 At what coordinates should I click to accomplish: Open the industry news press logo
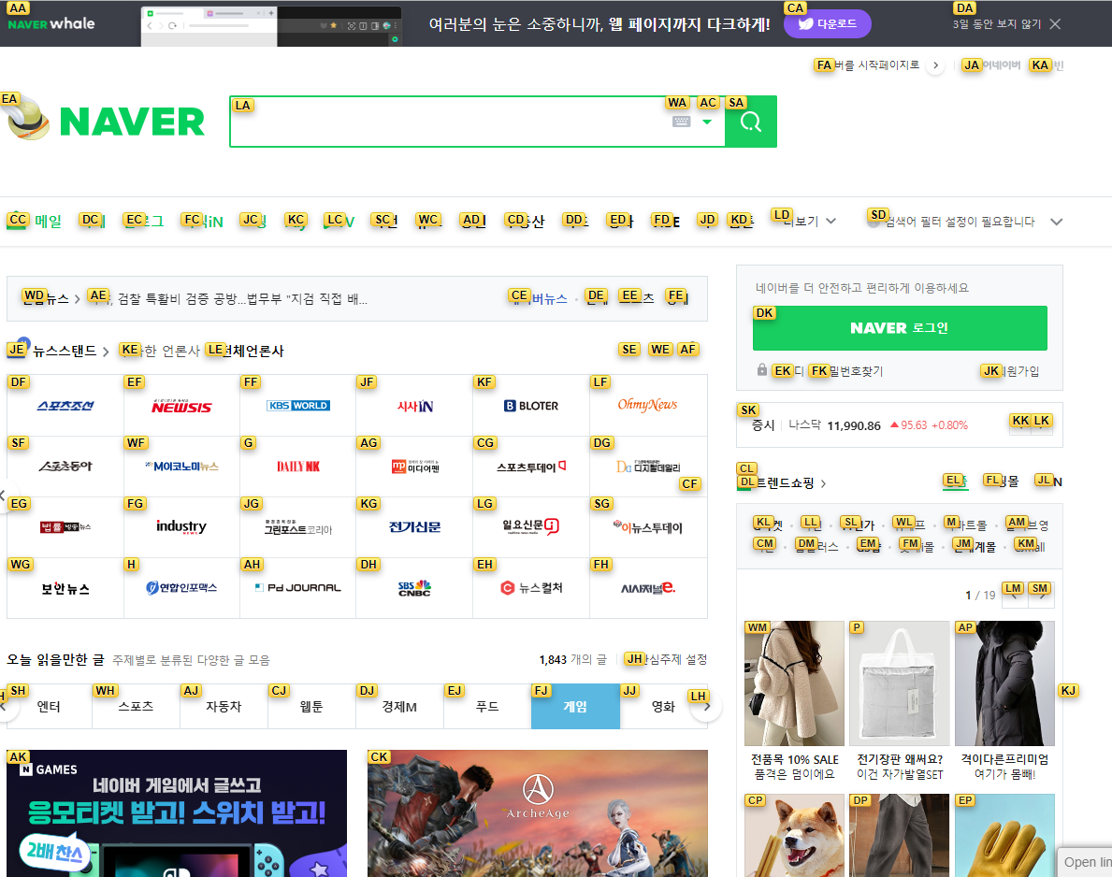click(x=181, y=527)
